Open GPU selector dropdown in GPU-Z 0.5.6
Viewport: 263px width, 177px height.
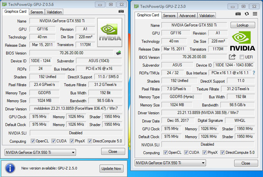(x=40, y=153)
